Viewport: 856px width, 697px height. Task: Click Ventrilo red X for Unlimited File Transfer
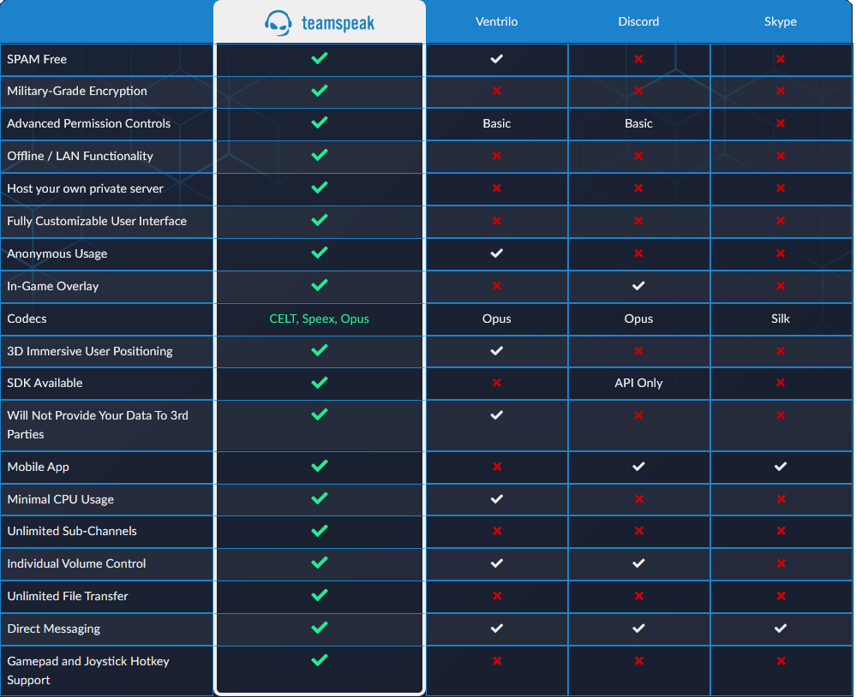coord(496,596)
